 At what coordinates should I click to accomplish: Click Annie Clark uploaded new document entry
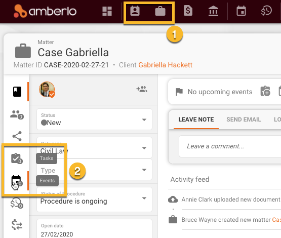[231, 200]
